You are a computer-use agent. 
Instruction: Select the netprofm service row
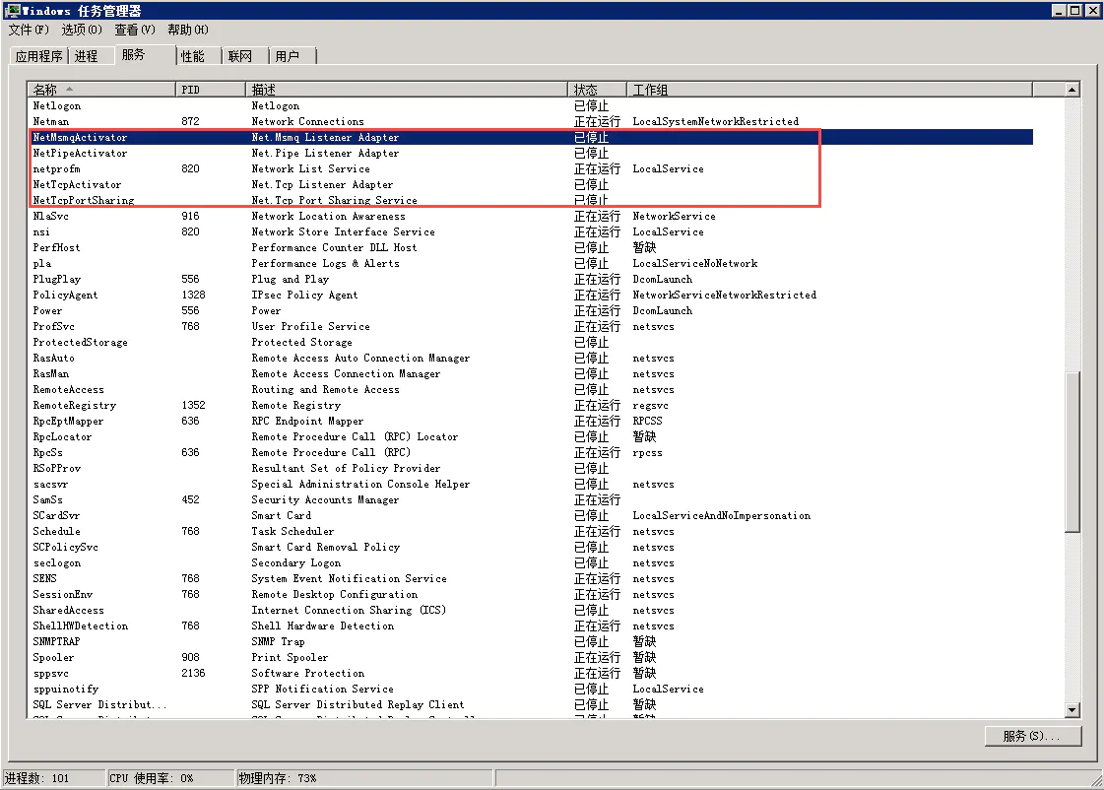(x=530, y=169)
